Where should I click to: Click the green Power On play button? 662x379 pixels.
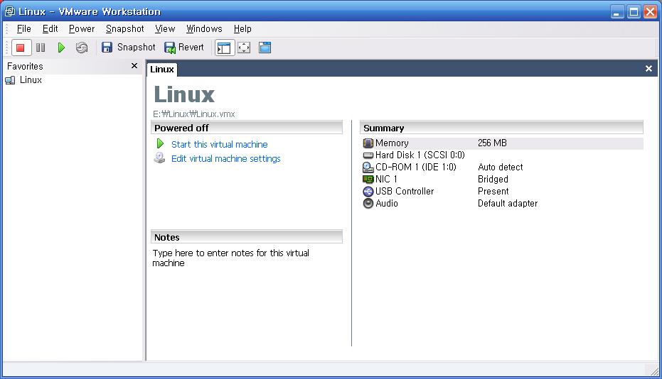coord(61,48)
